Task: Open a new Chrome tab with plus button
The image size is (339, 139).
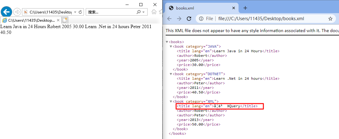Action: click(x=245, y=8)
